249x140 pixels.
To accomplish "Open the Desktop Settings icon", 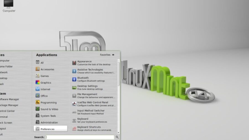I will tap(74, 87).
